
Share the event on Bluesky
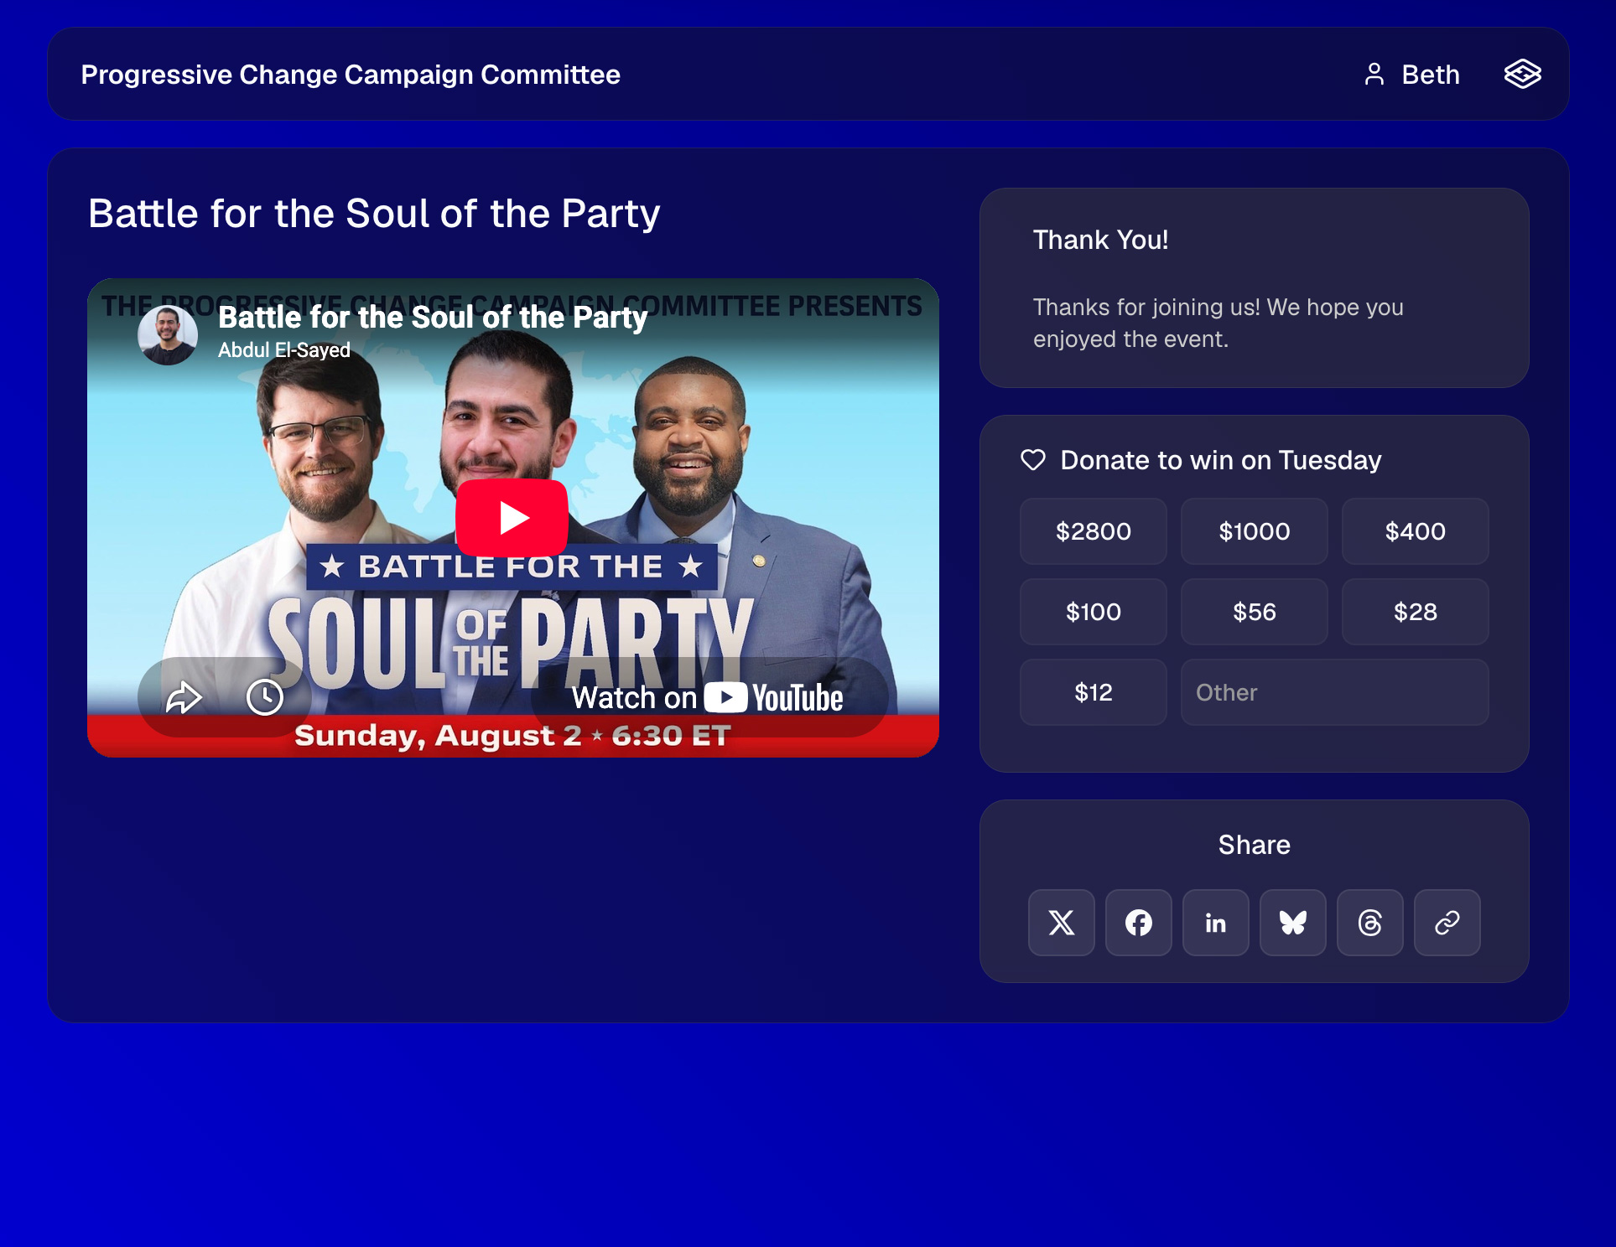pyautogui.click(x=1293, y=923)
